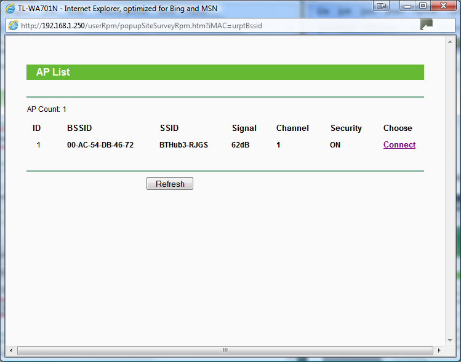The image size is (461, 362).
Task: Click the SSID column header
Action: tap(169, 128)
